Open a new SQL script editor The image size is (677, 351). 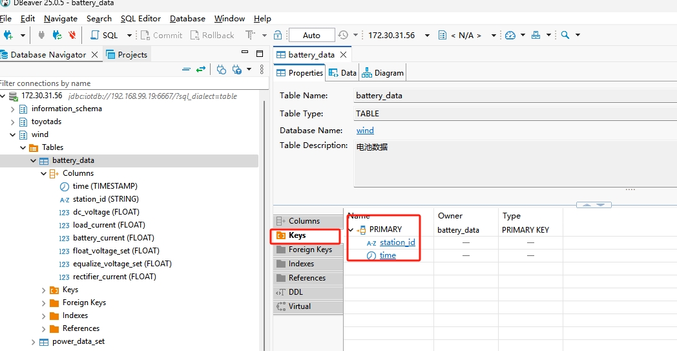point(105,35)
